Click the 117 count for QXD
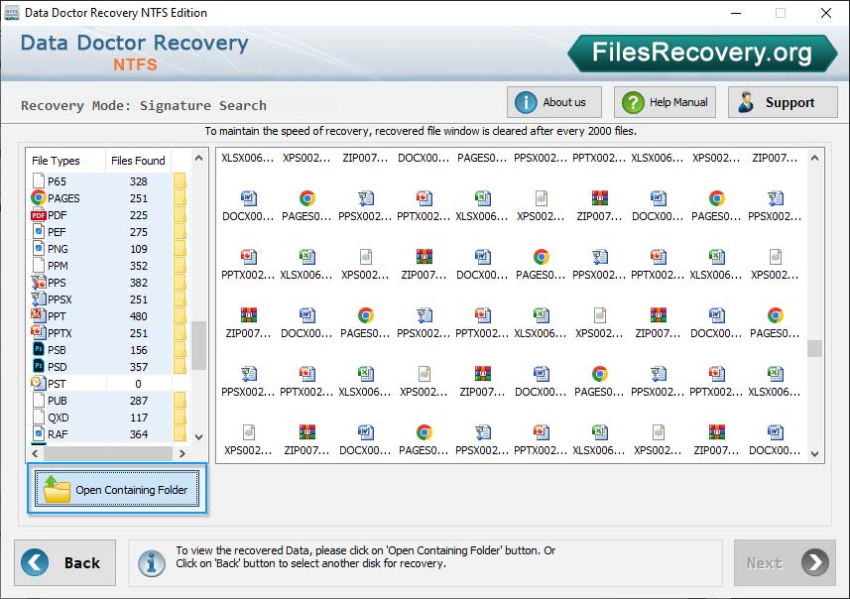 pos(138,417)
